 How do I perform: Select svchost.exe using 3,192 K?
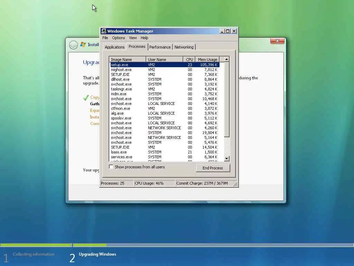pos(164,84)
